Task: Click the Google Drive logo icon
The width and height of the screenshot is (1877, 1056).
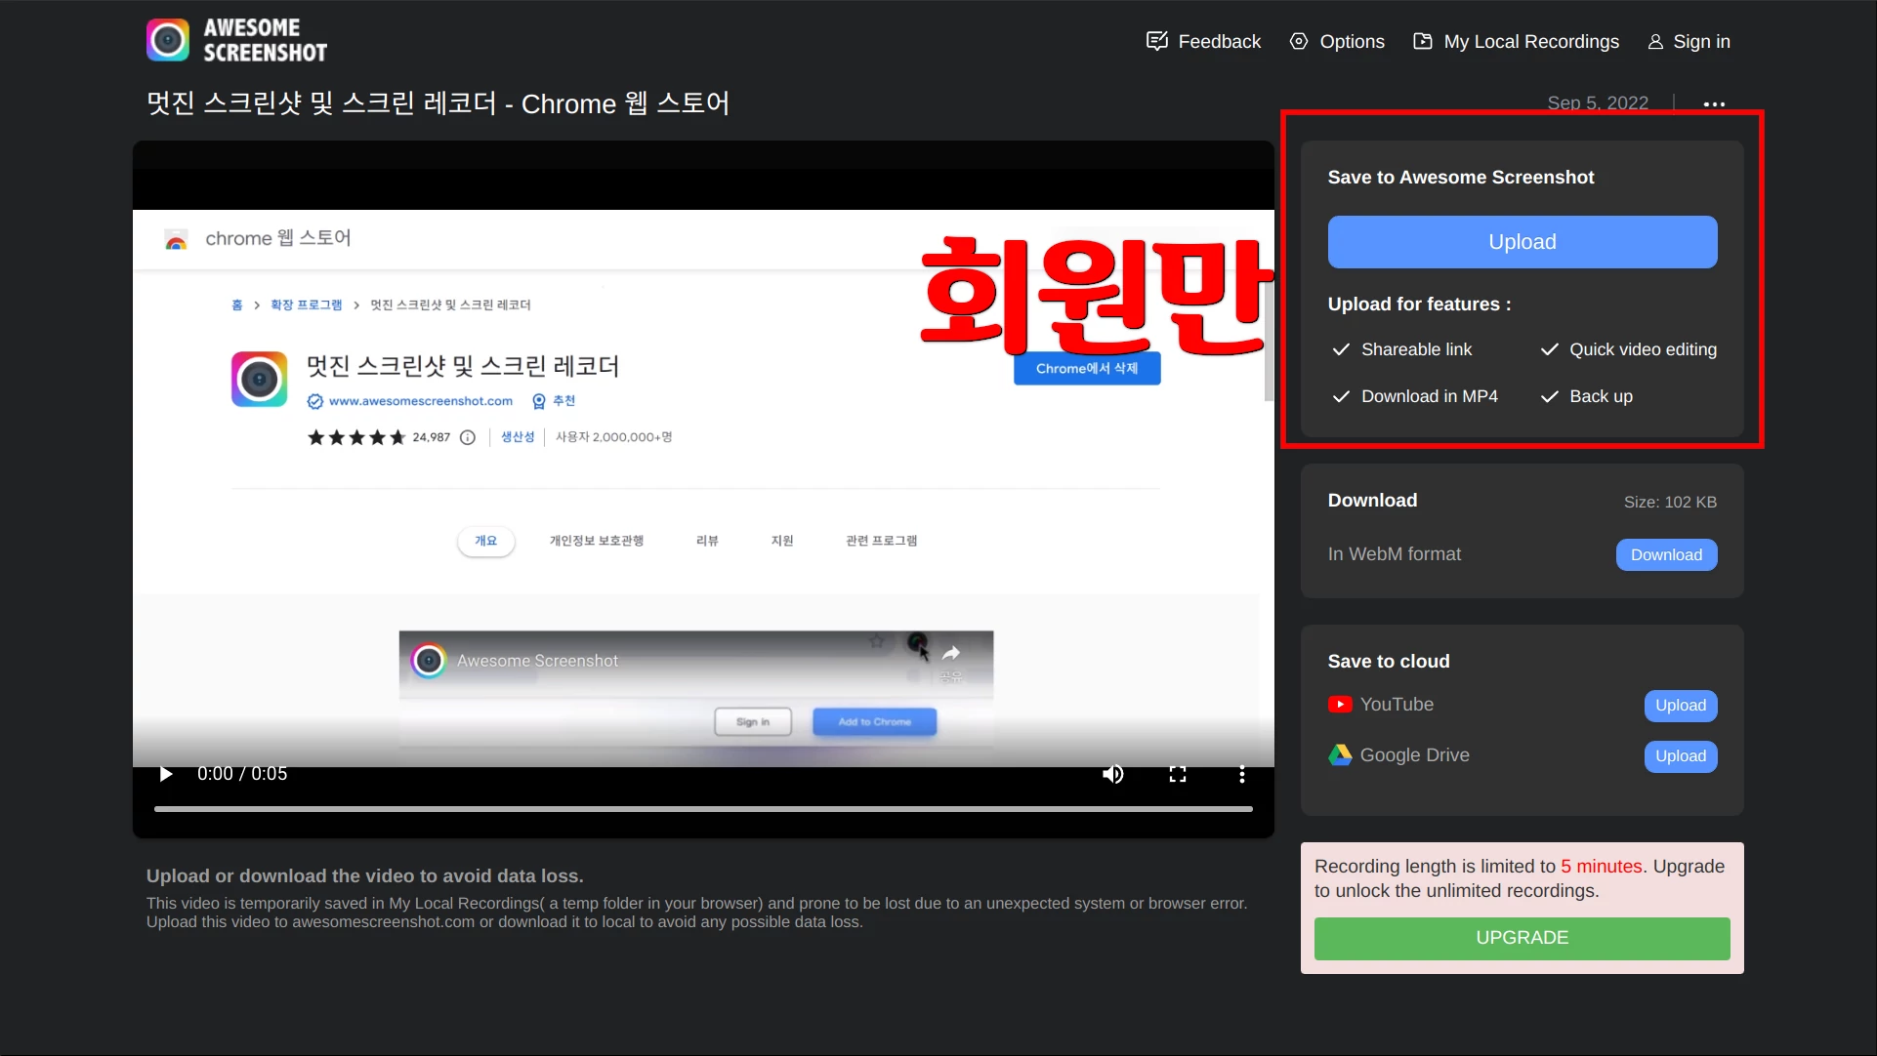Action: (1339, 754)
